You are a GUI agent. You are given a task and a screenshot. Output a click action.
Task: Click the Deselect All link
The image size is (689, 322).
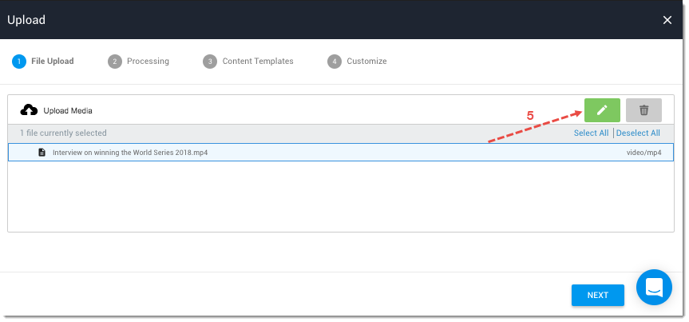tap(638, 133)
